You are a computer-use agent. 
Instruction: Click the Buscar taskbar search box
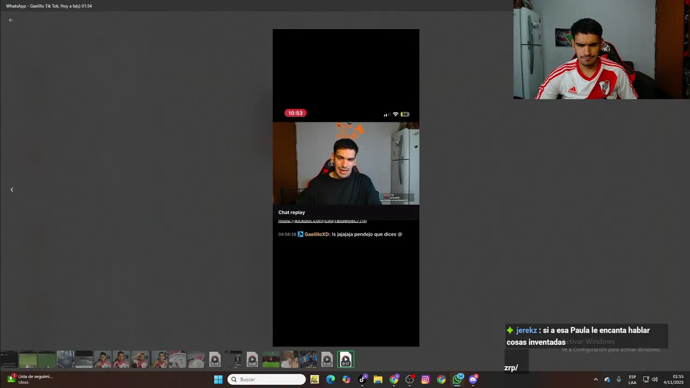(266, 379)
